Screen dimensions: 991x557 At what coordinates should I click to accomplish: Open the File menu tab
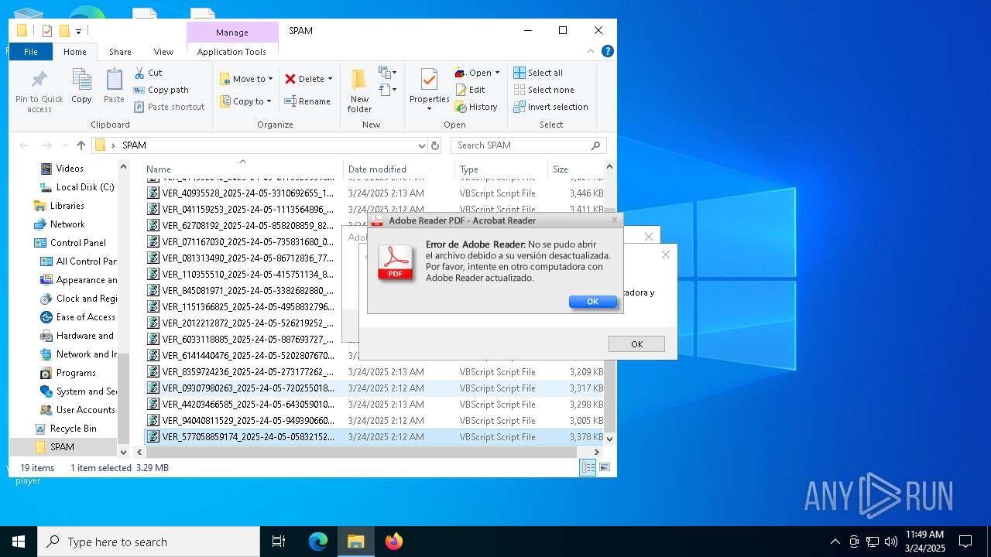31,52
